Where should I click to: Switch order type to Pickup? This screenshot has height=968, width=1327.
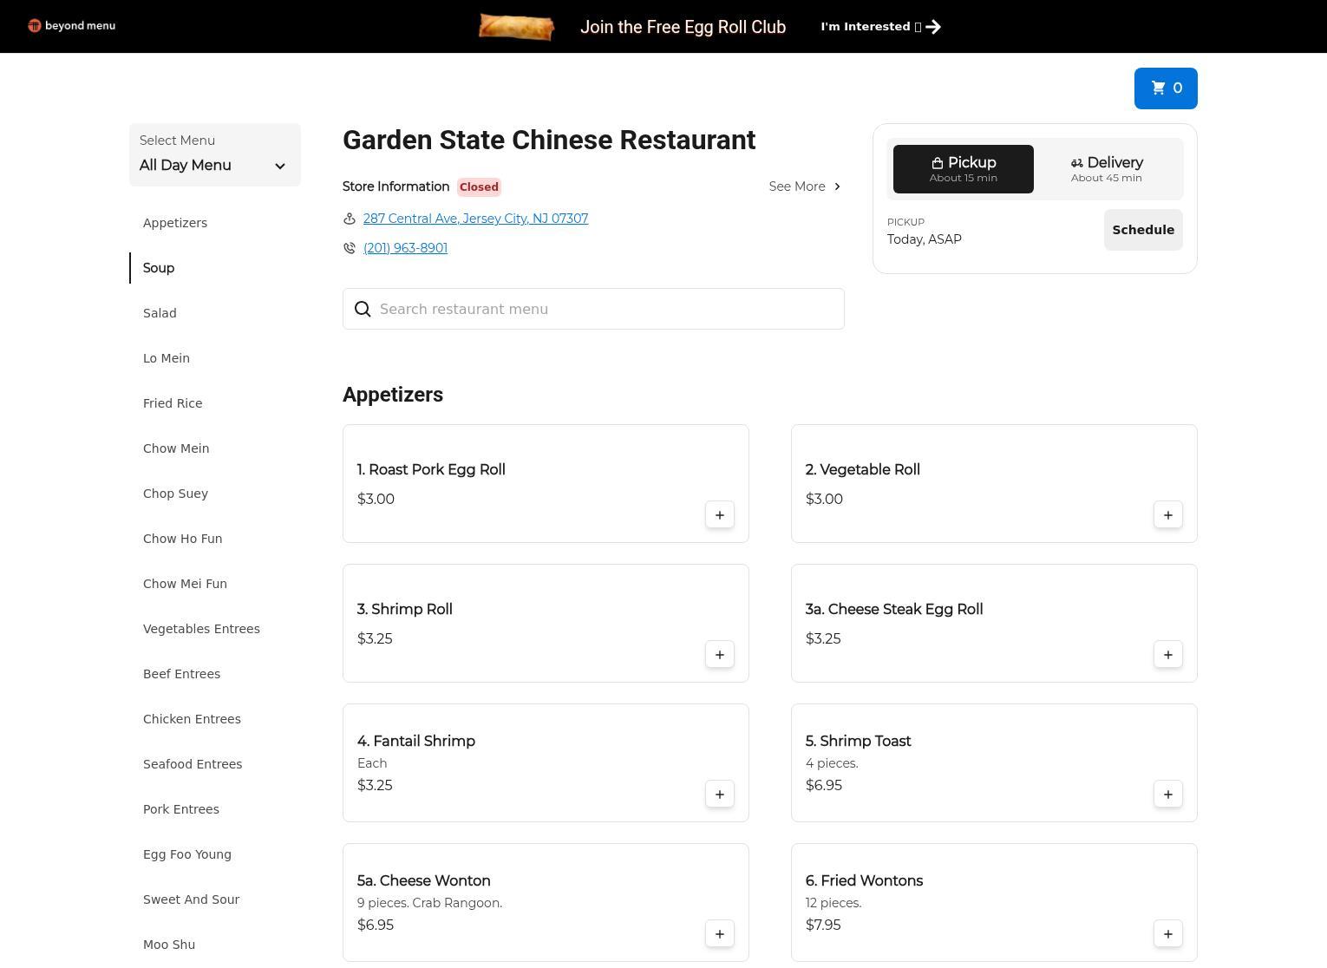click(x=963, y=169)
